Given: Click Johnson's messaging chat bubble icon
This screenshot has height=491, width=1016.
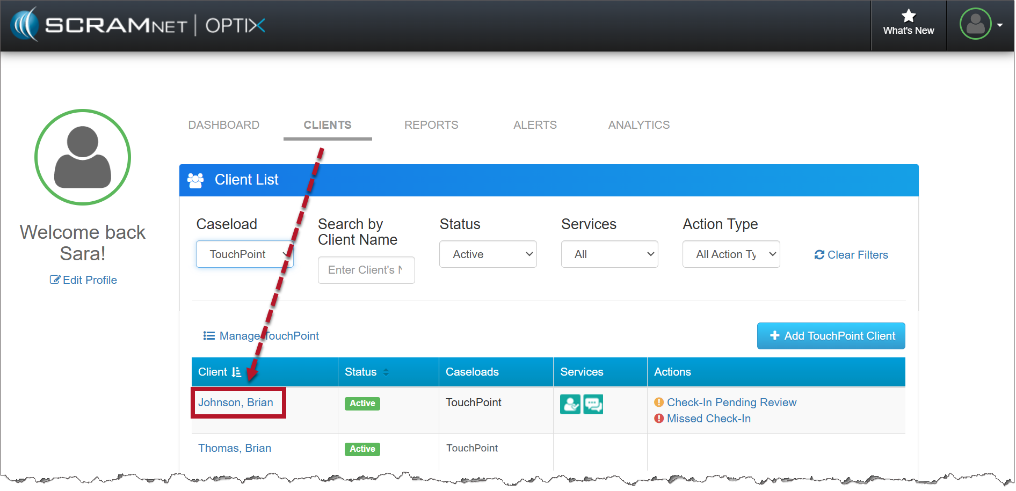Looking at the screenshot, I should pos(593,404).
